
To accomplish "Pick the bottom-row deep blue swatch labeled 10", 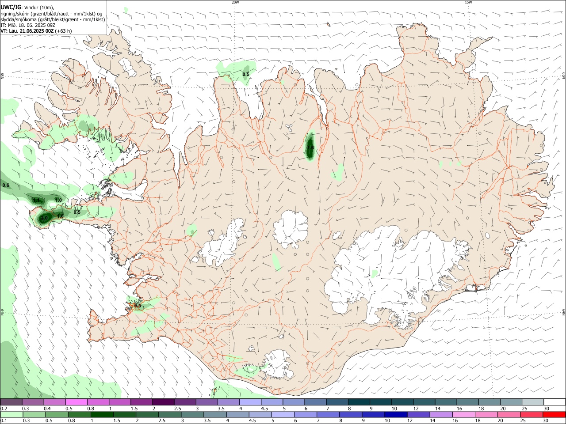I will click(x=396, y=415).
